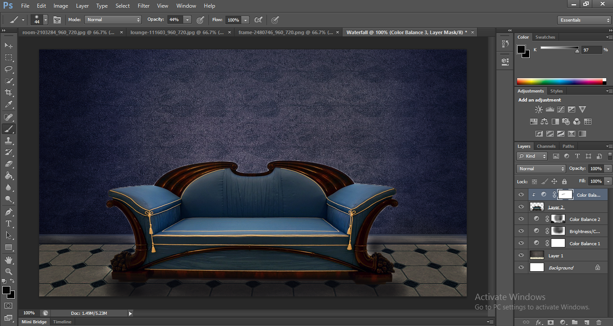Viewport: 613px width, 326px height.
Task: Select the History Brush tool
Action: tap(9, 152)
